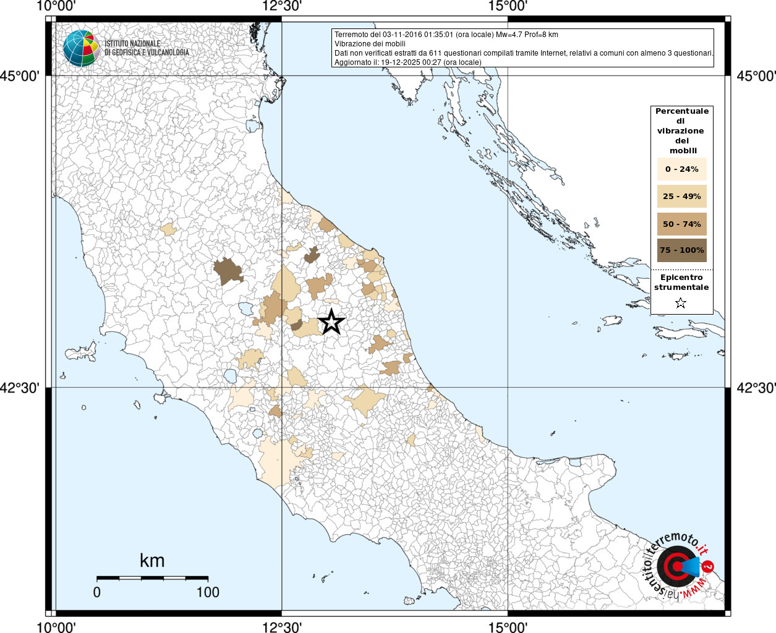Click the 'km' scale bar label
Image resolution: width=776 pixels, height=633 pixels.
tap(152, 561)
